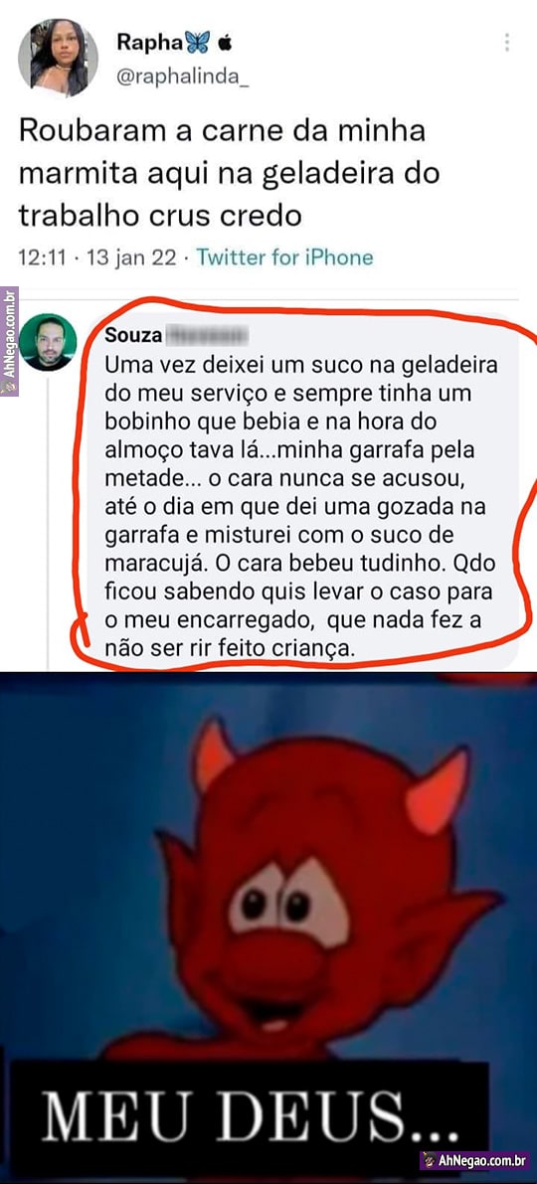Viewport: 537px width, 1184px height.
Task: Click the blurred surname next to Souza
Action: [x=206, y=334]
